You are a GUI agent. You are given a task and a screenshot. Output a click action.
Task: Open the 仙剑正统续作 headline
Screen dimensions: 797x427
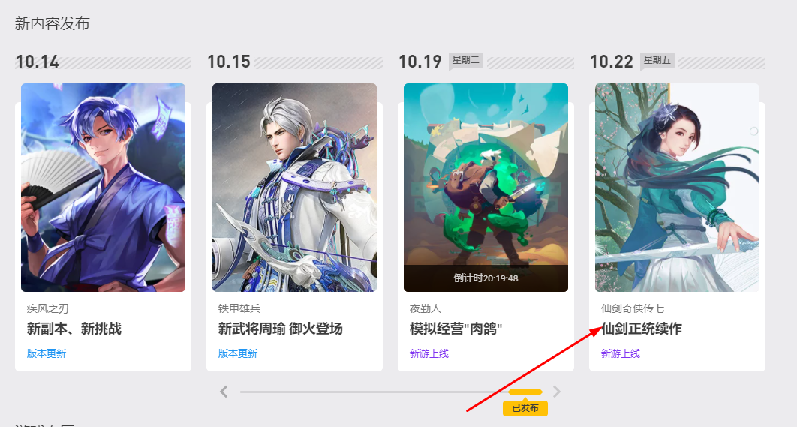(642, 329)
